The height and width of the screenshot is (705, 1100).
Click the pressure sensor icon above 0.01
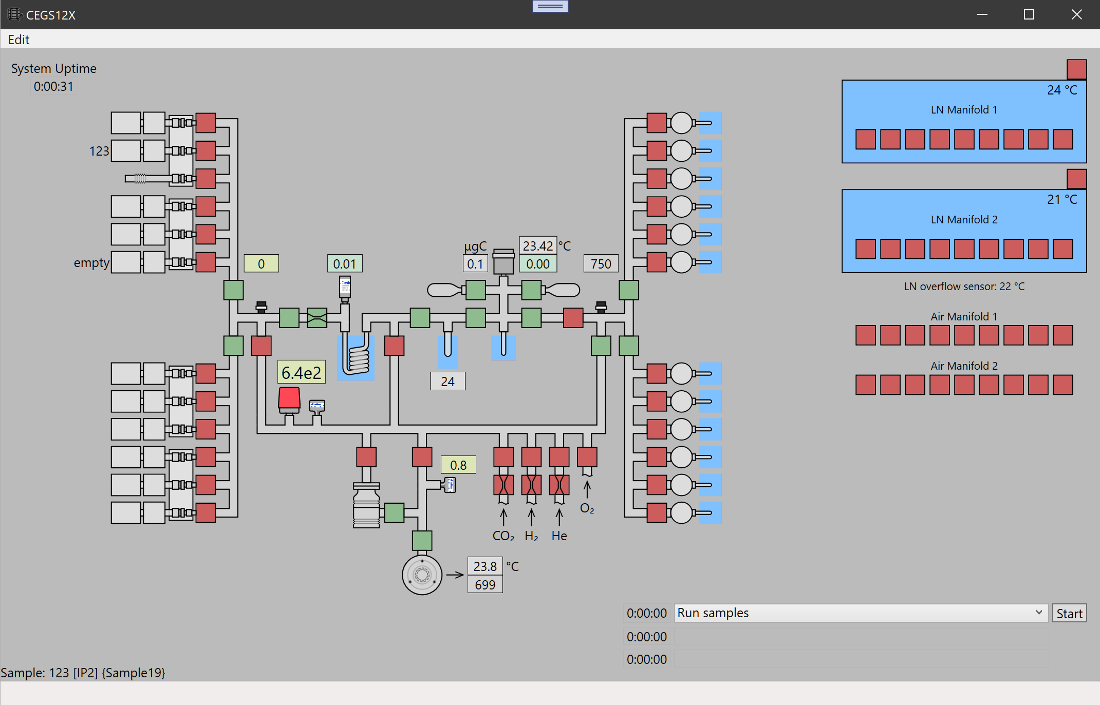[x=345, y=287]
